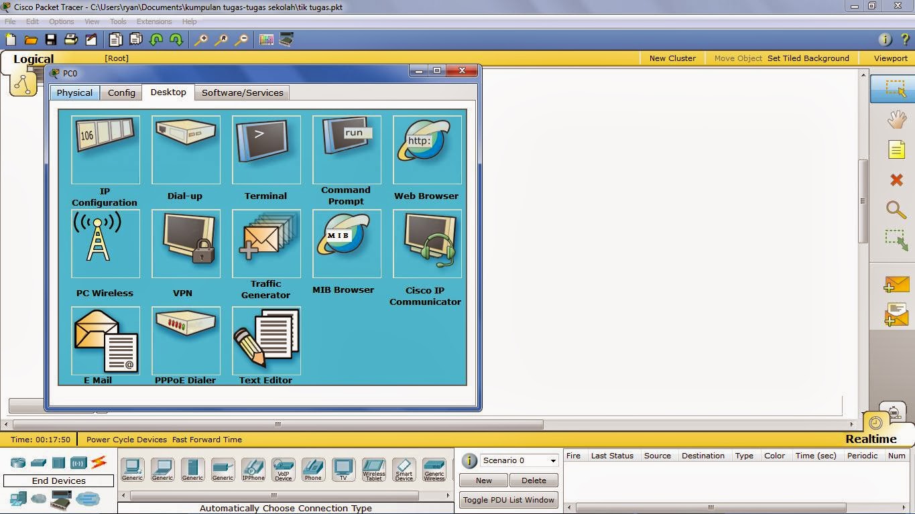Select the Connections lightning bolt category
The image size is (915, 514).
(x=99, y=462)
